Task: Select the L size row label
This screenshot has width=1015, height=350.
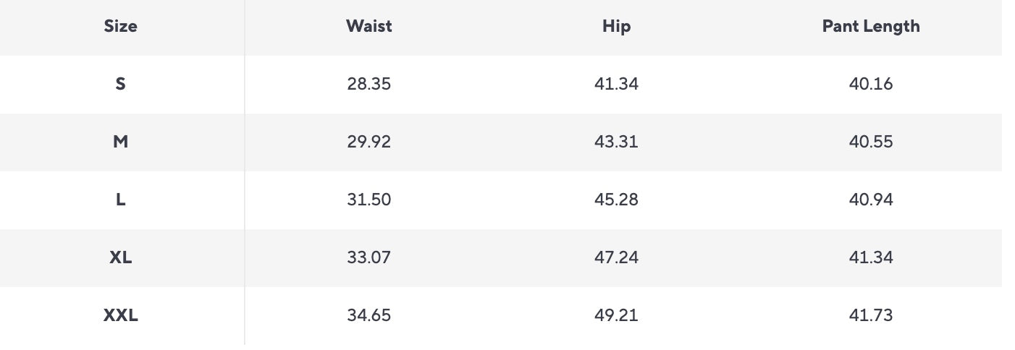Action: pyautogui.click(x=120, y=200)
